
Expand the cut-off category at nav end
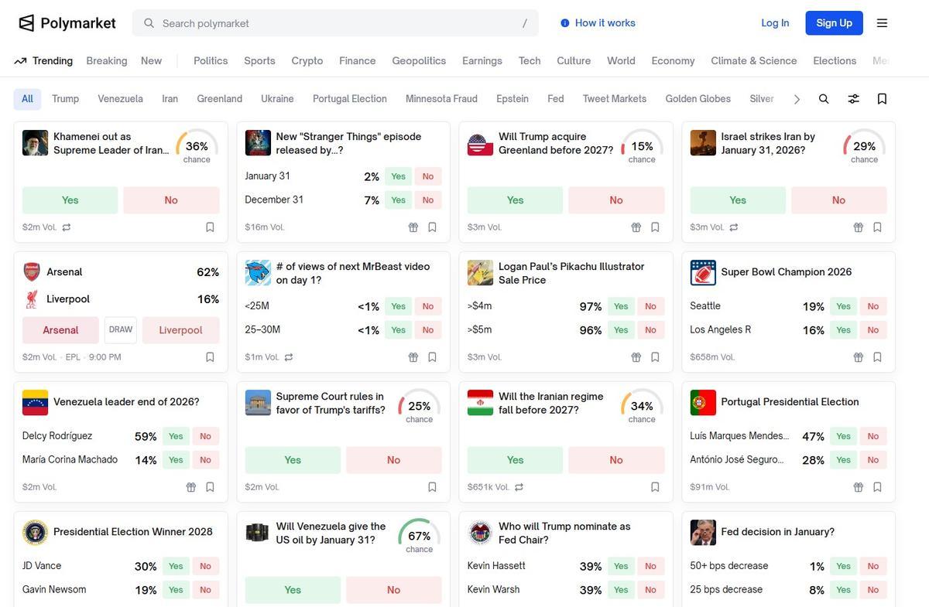(879, 61)
